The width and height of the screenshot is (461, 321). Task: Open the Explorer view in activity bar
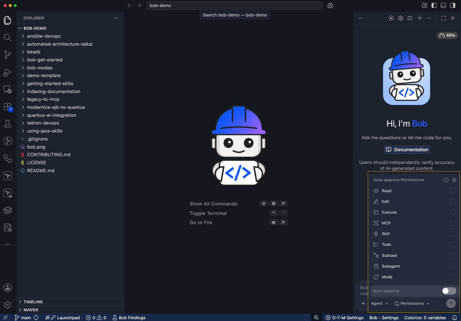[x=8, y=20]
